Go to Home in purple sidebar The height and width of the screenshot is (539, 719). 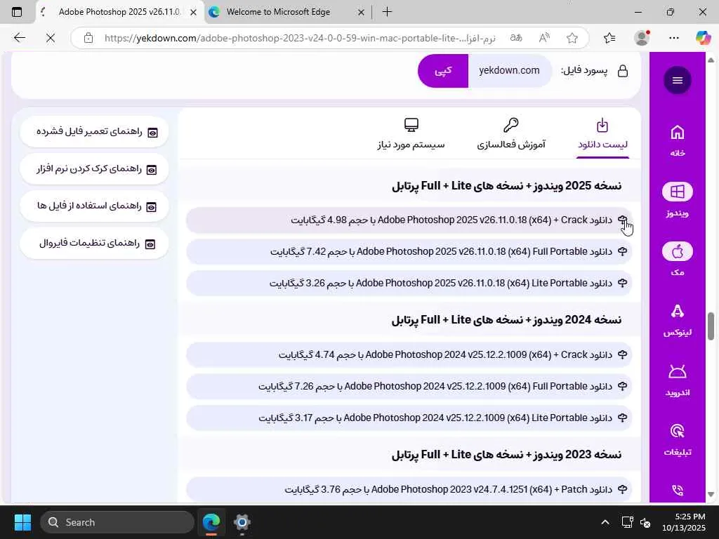678,140
